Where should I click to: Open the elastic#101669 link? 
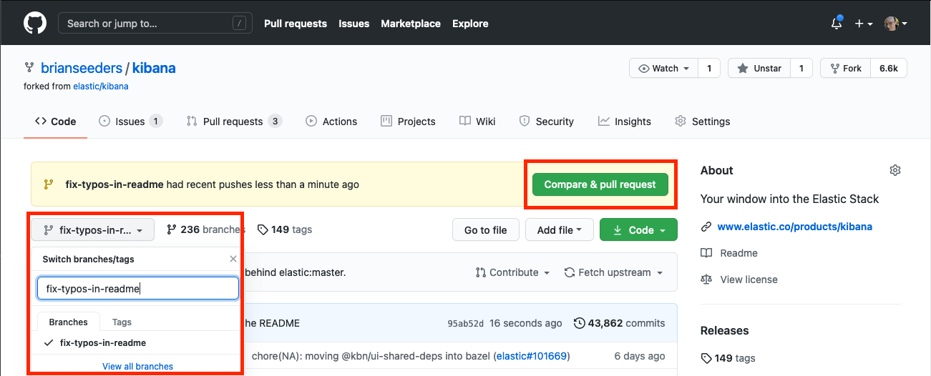point(532,355)
